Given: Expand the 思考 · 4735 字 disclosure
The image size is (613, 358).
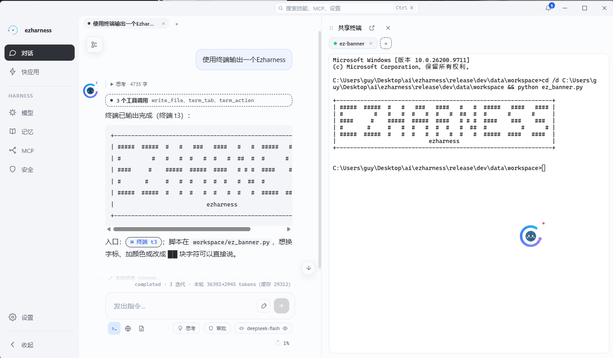Looking at the screenshot, I should click(129, 84).
